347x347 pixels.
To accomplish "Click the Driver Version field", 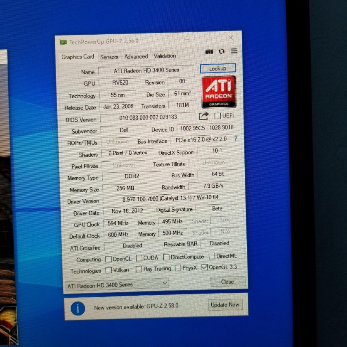I will pos(170,198).
